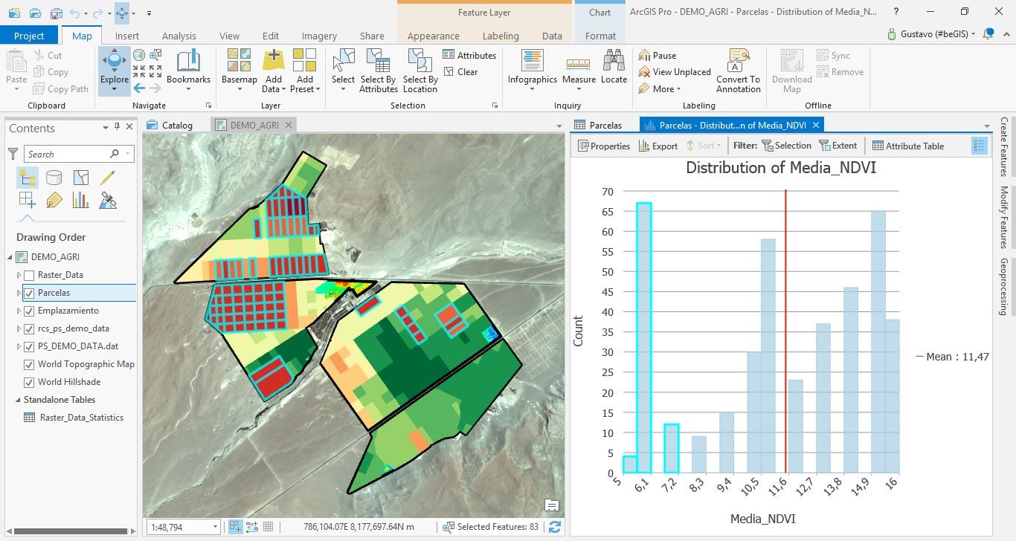
Task: Toggle World Hillshade layer visibility
Action: tap(30, 382)
